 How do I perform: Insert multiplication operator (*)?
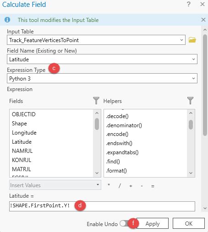click(x=109, y=185)
